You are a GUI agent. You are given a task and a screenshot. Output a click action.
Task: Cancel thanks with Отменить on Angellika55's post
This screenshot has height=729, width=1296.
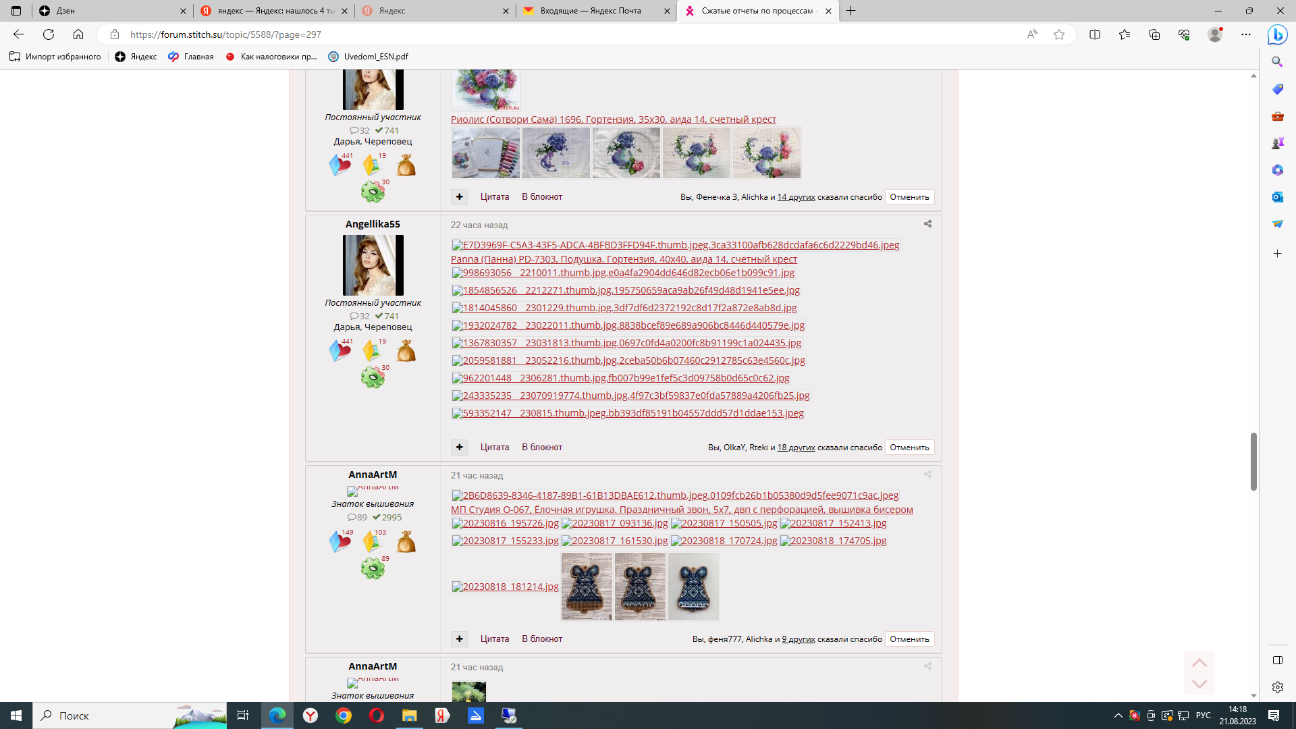(x=909, y=448)
